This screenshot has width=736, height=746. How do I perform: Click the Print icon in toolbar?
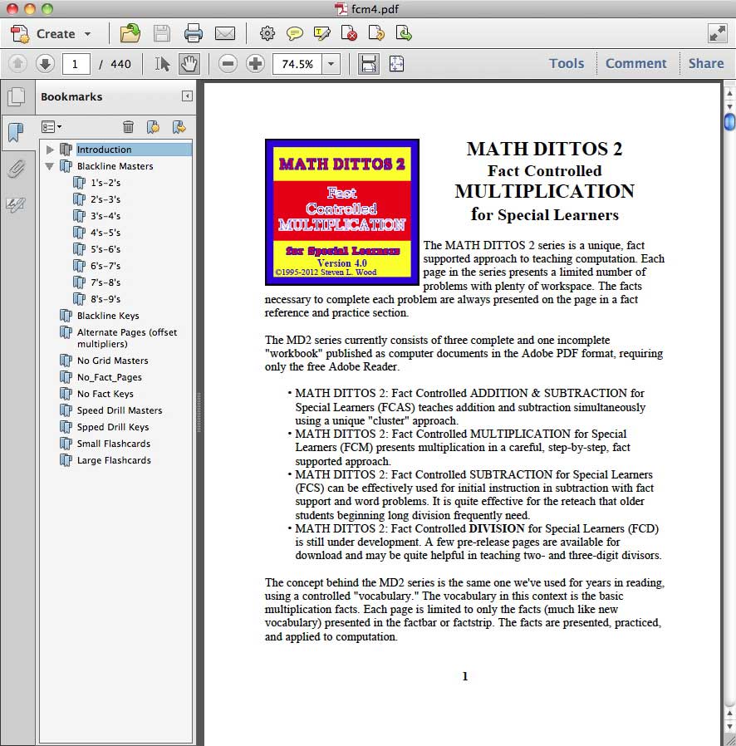[194, 33]
